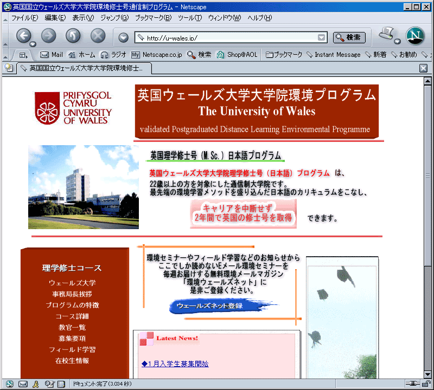The height and width of the screenshot is (390, 434).
Task: Select the 英国国立ウェールズ大学 page tab
Action: [84, 68]
